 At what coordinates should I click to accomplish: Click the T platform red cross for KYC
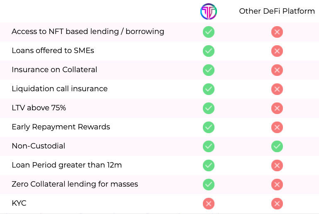coord(209,204)
